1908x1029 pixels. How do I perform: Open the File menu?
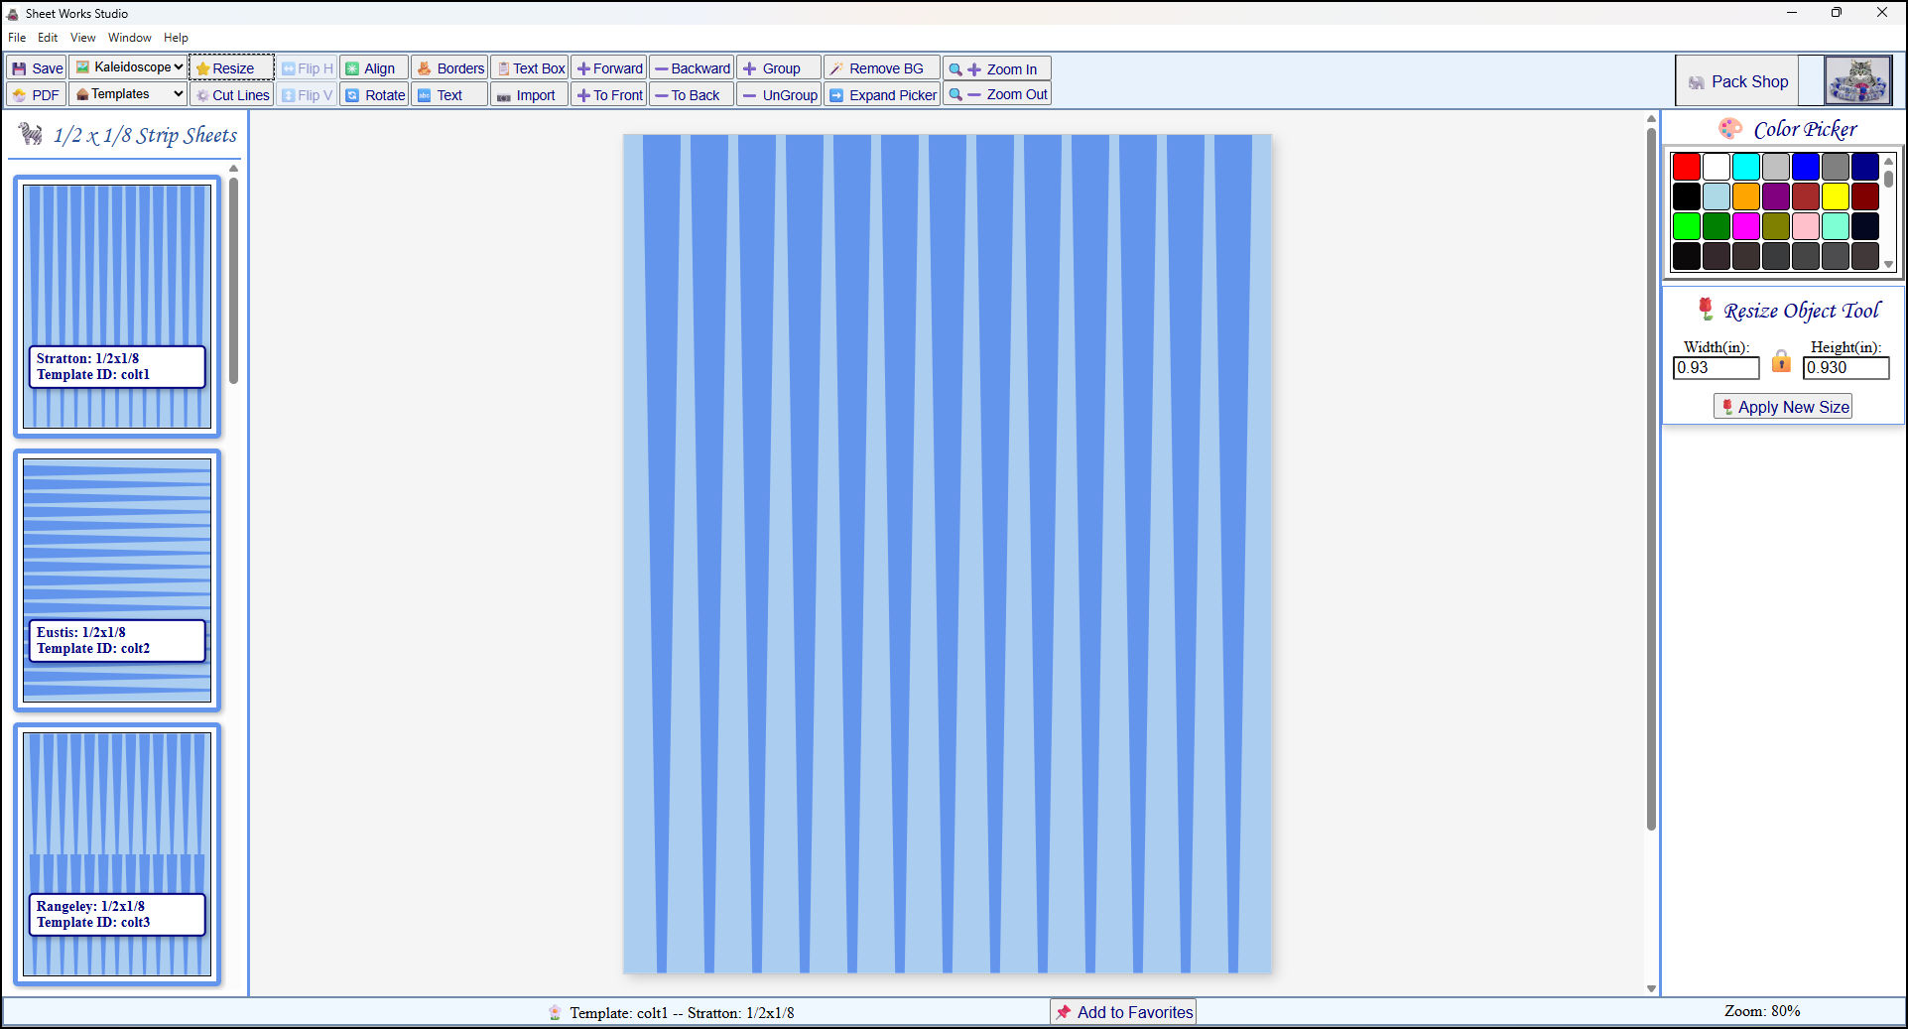point(17,38)
